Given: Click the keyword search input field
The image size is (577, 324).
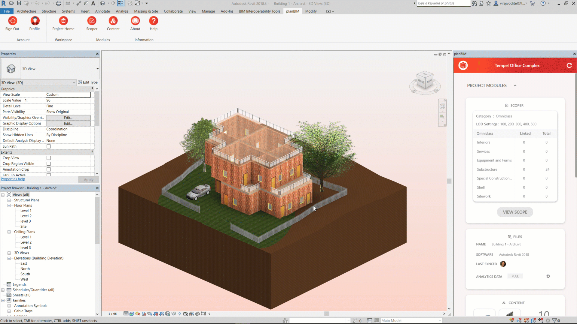Looking at the screenshot, I should [443, 3].
